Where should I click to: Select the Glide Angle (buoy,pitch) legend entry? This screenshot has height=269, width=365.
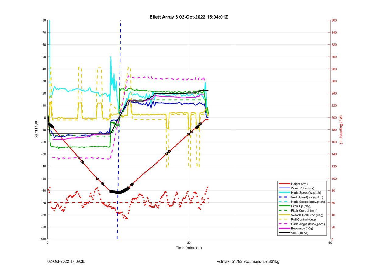tap(301, 224)
